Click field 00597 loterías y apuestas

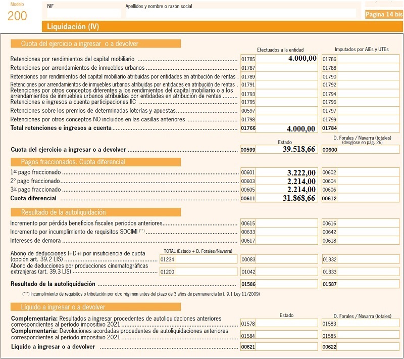[286, 111]
